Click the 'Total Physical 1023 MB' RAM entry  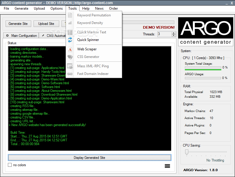[x=203, y=92]
